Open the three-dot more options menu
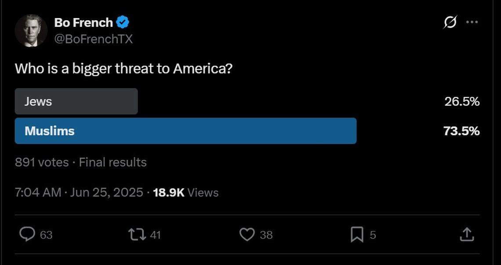 [472, 22]
